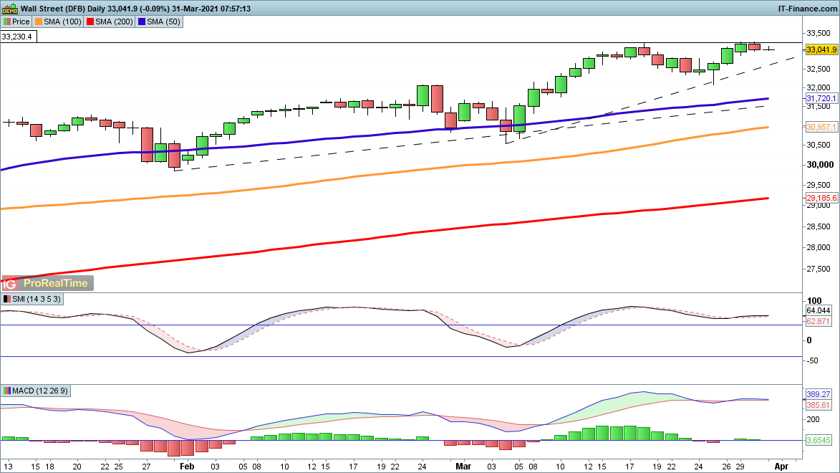Click the red SMA (200) legend swatch
The height and width of the screenshot is (473, 840).
[x=91, y=21]
